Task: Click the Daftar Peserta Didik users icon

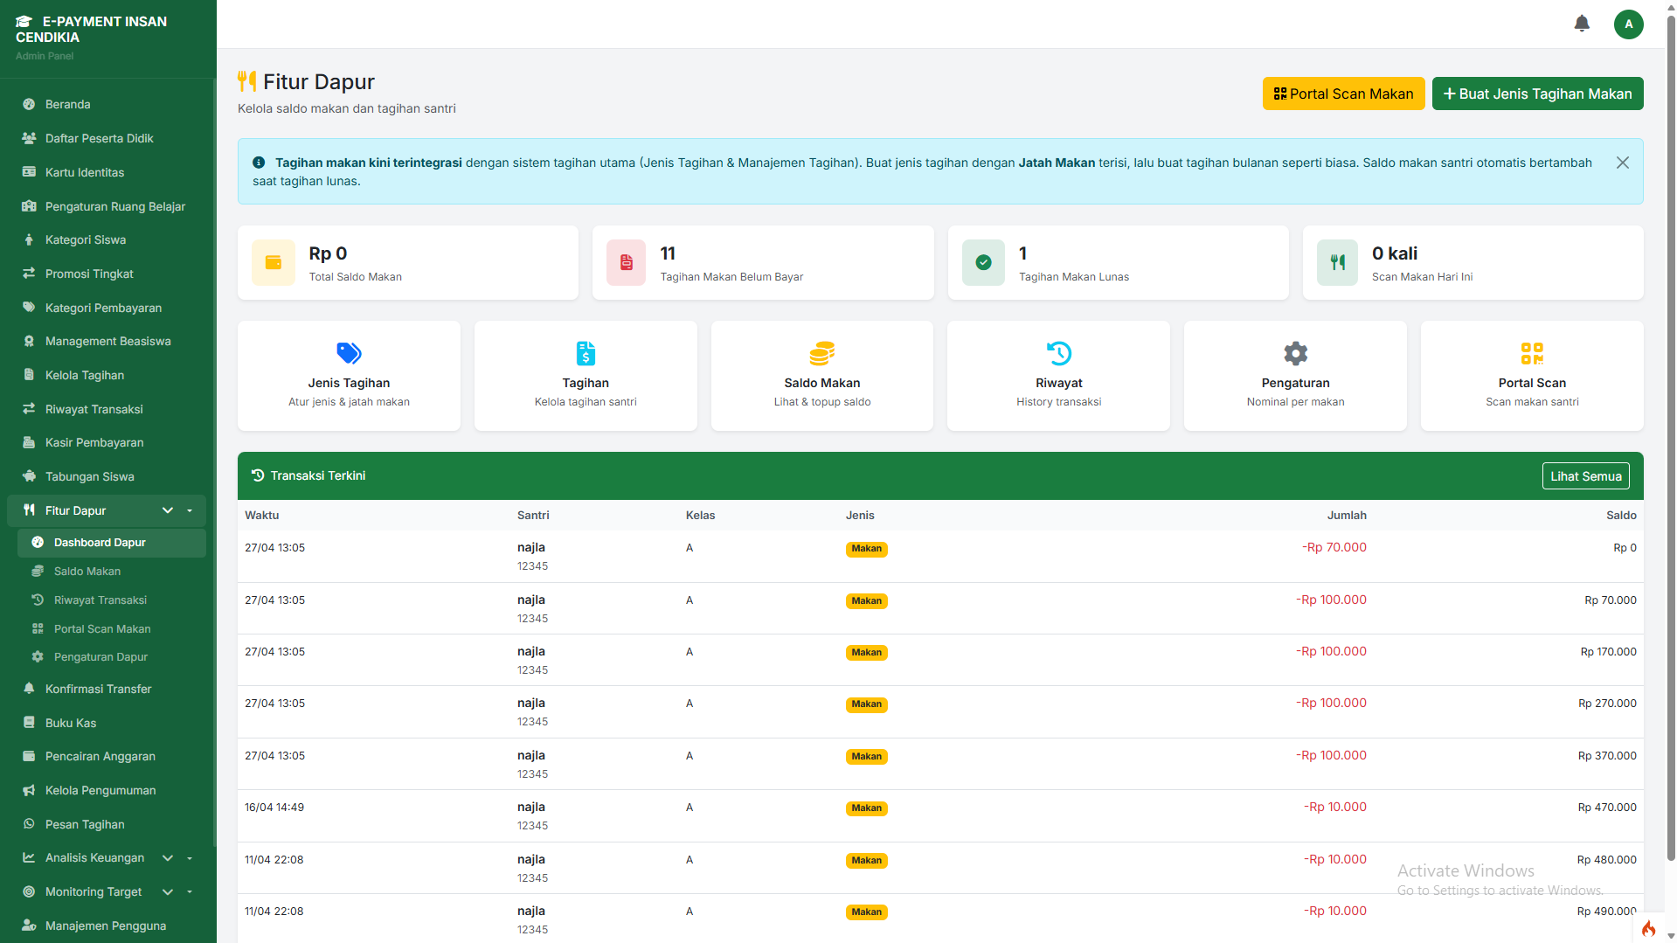Action: 29,138
